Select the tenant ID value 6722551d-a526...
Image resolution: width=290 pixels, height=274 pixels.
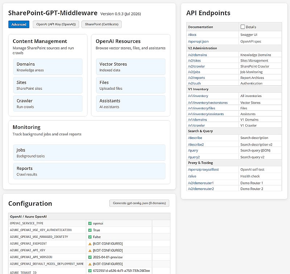point(121,271)
